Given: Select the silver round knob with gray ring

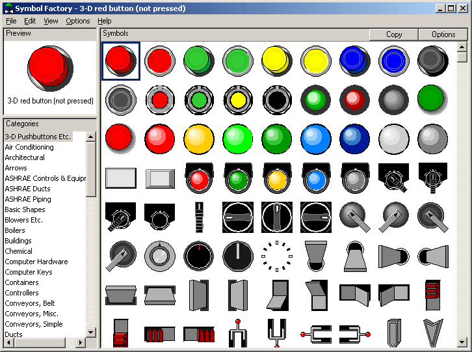Looking at the screenshot, I should 160,256.
